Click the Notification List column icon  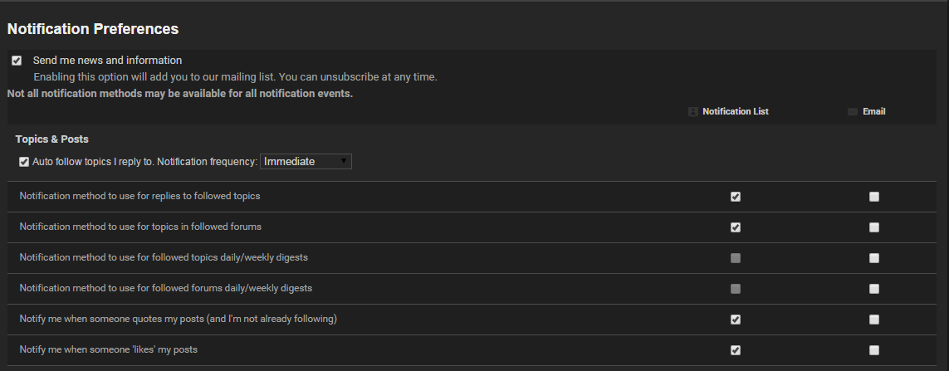point(693,112)
